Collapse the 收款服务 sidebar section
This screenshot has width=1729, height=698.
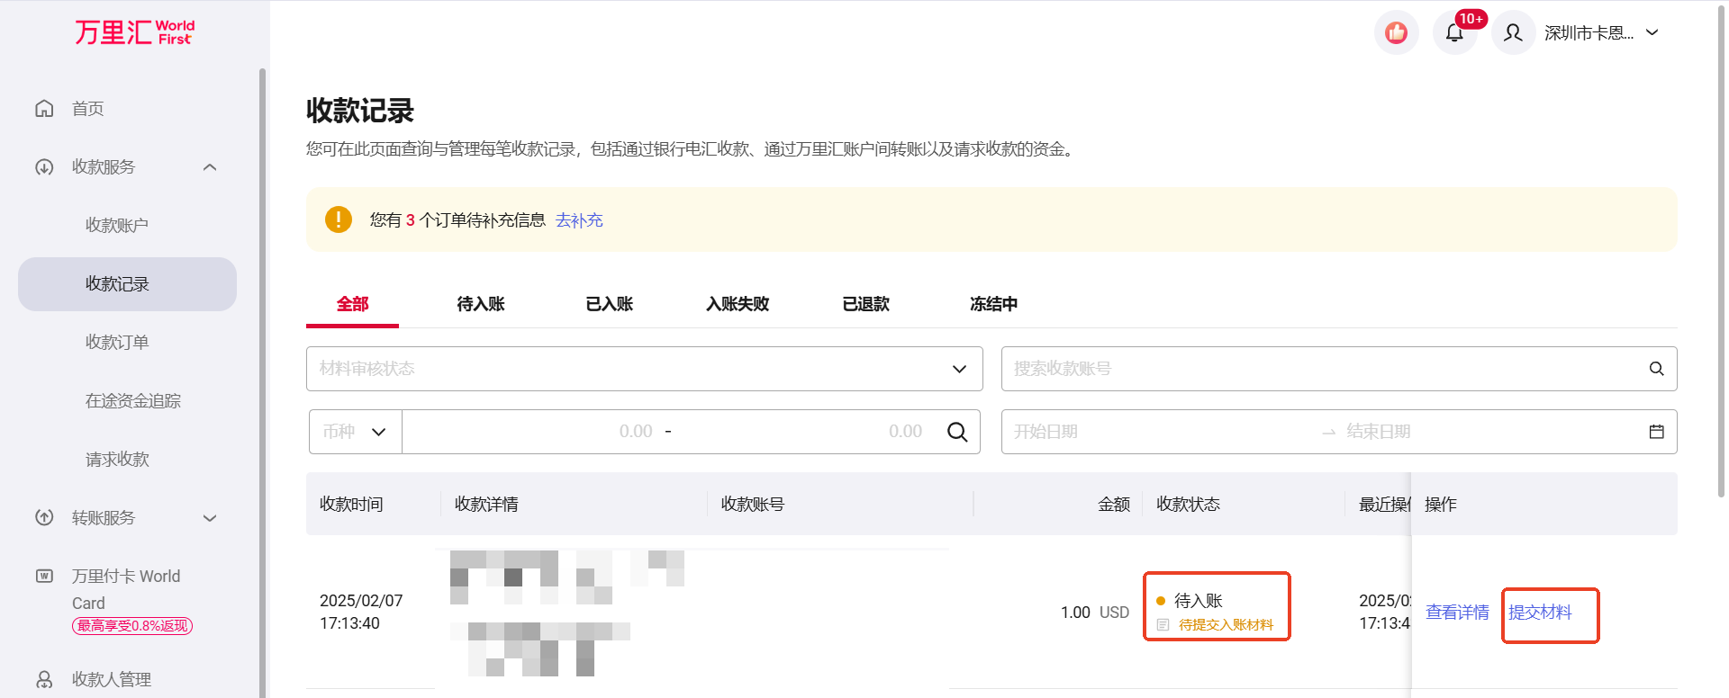[x=210, y=167]
